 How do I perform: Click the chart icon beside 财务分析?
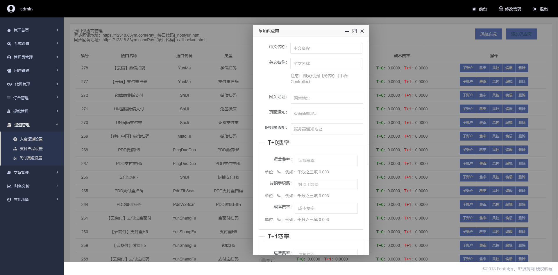(9, 186)
